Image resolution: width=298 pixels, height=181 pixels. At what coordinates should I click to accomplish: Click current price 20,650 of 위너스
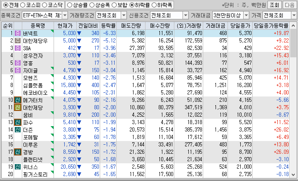click(x=68, y=167)
